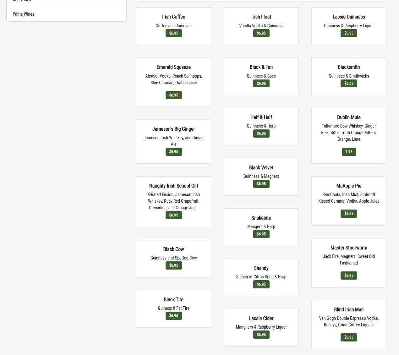Select the Blind Irish Man price badge
Image resolution: width=399 pixels, height=355 pixels.
348,337
